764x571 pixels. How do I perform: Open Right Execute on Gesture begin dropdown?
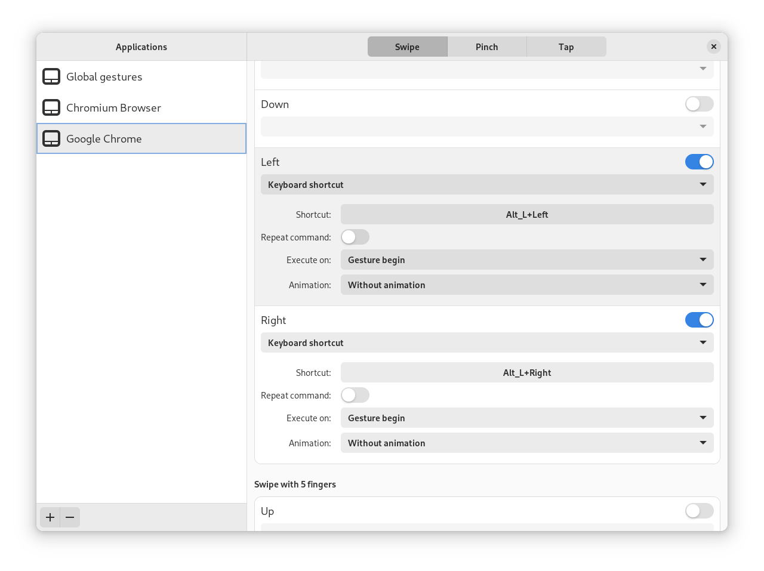click(527, 418)
